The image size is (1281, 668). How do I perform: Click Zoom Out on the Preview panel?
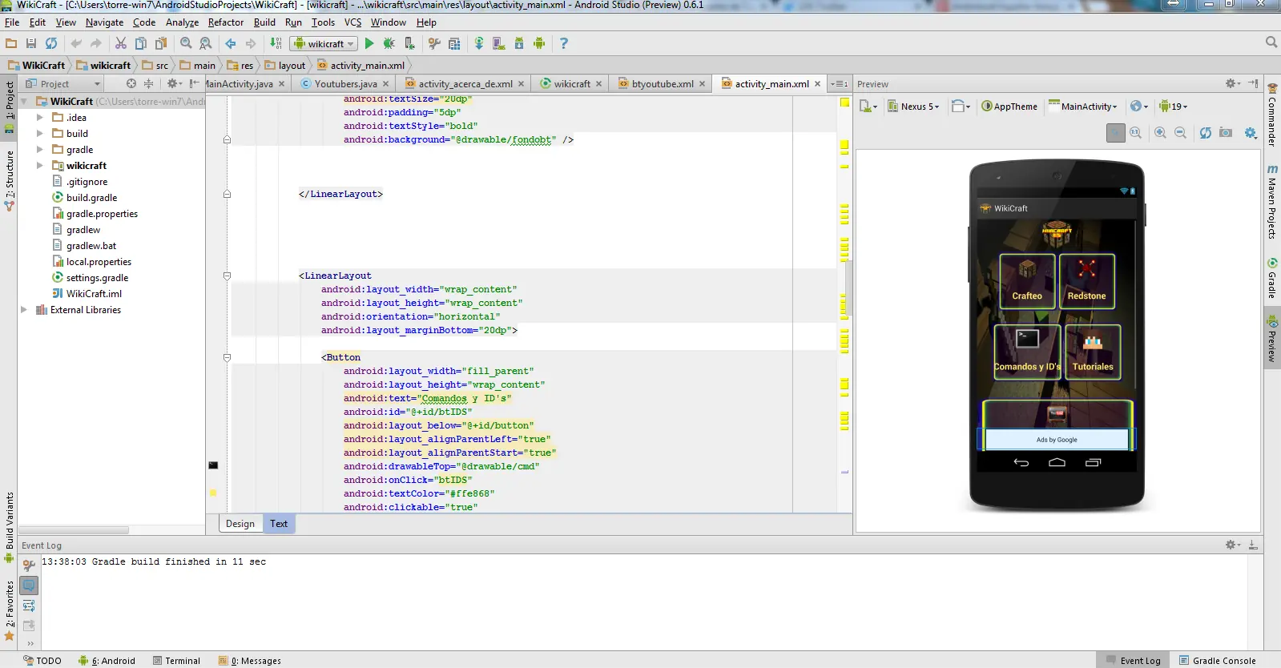[1180, 133]
